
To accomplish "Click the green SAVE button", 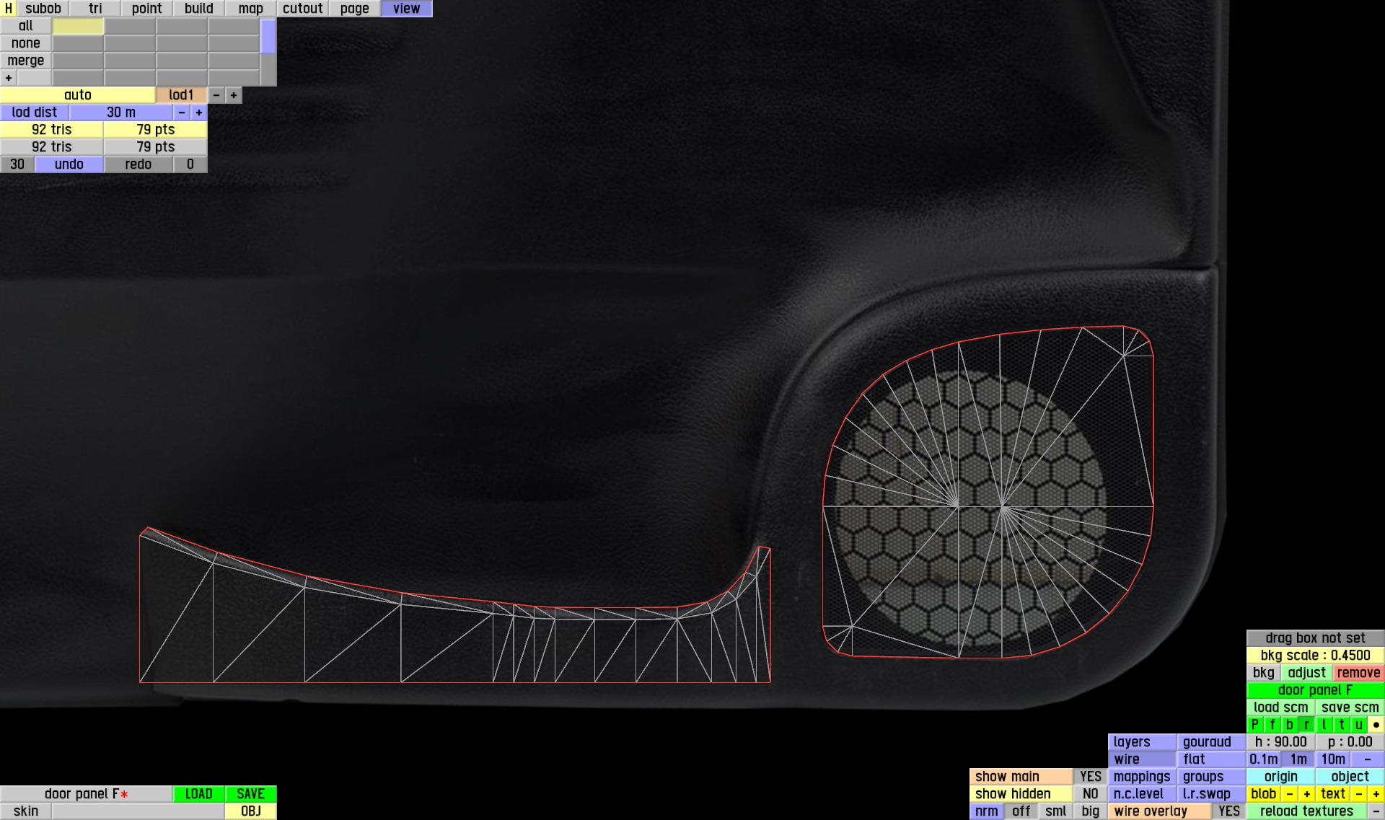I will 250,794.
